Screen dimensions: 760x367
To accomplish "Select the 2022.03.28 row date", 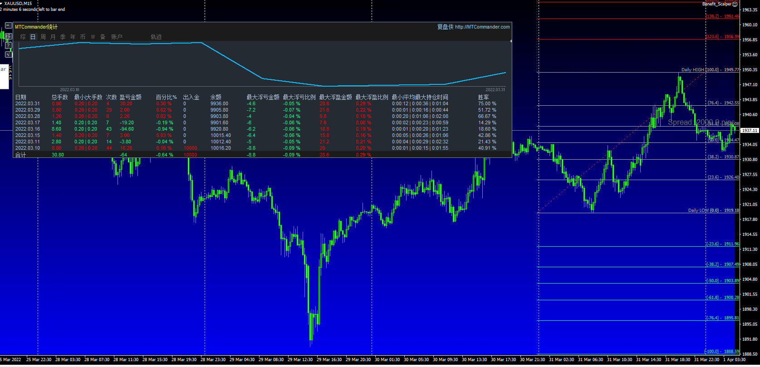I will [x=28, y=116].
